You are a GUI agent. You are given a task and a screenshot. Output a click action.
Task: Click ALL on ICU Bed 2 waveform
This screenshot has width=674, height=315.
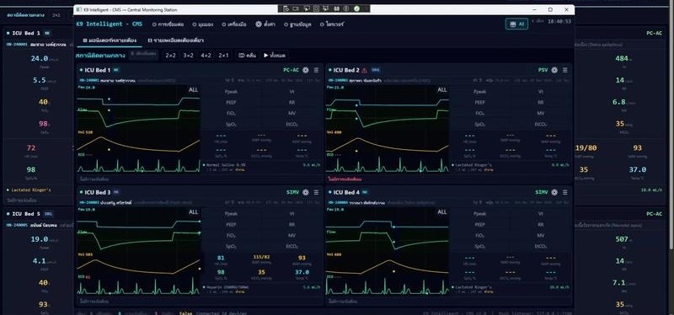point(442,90)
